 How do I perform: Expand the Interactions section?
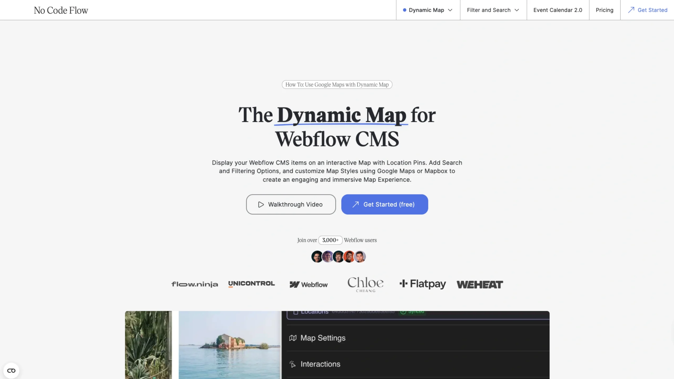(x=320, y=364)
